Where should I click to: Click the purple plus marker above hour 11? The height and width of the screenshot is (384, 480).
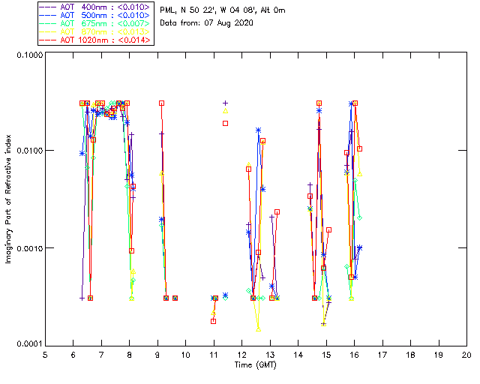click(225, 103)
